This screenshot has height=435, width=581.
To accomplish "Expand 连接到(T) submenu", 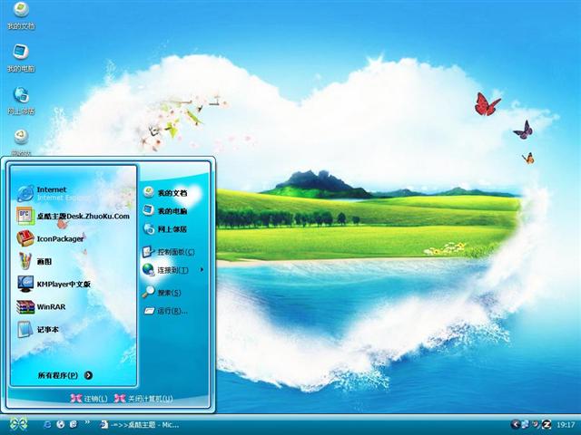I will point(173,270).
